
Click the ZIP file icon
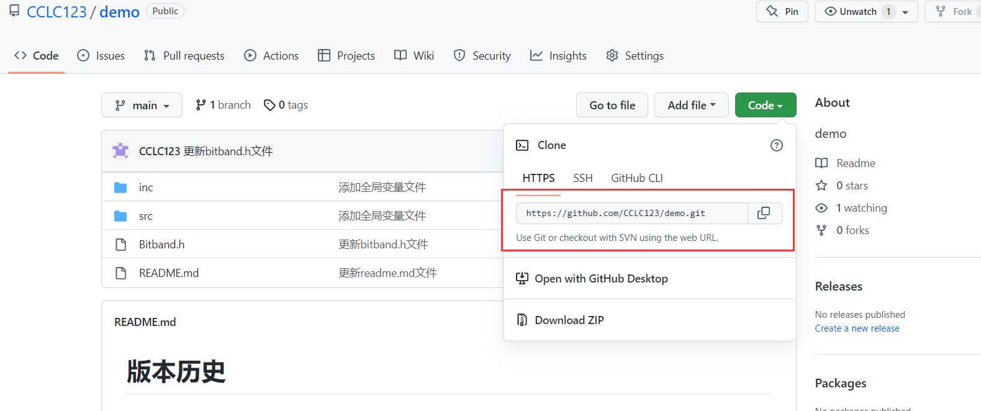coord(522,320)
